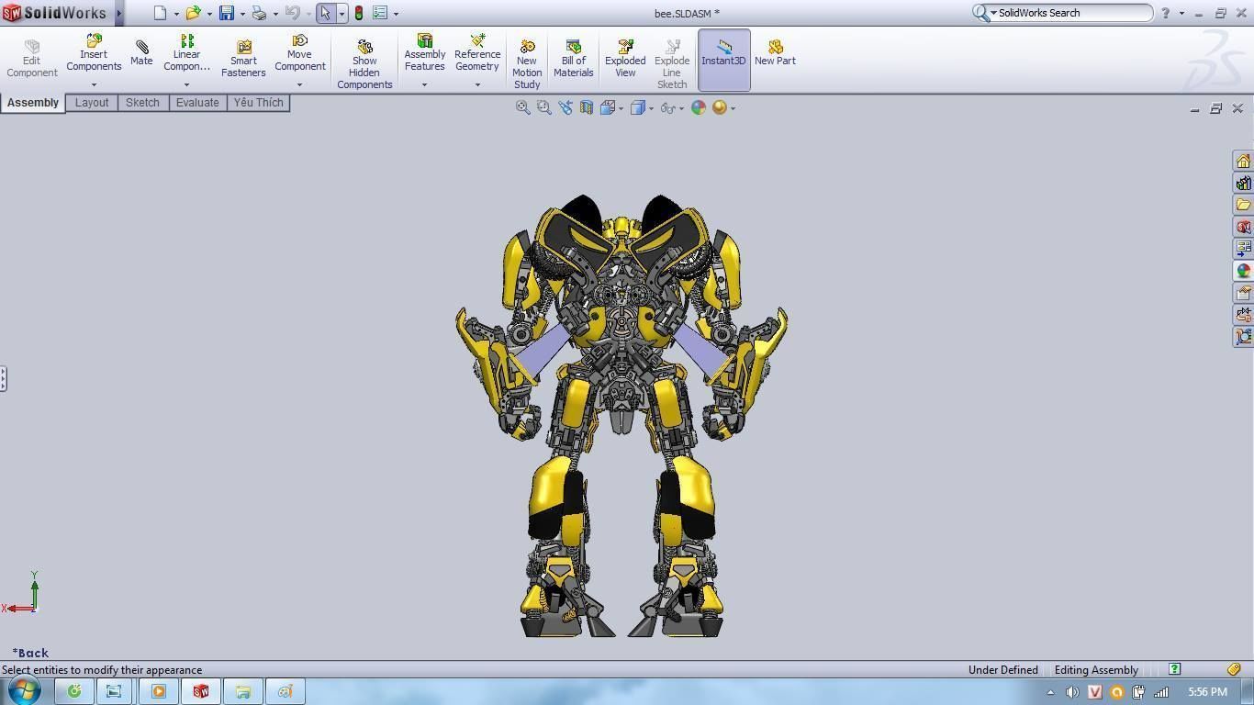Click Edit Appearance color ball icon
The height and width of the screenshot is (705, 1254).
(699, 107)
